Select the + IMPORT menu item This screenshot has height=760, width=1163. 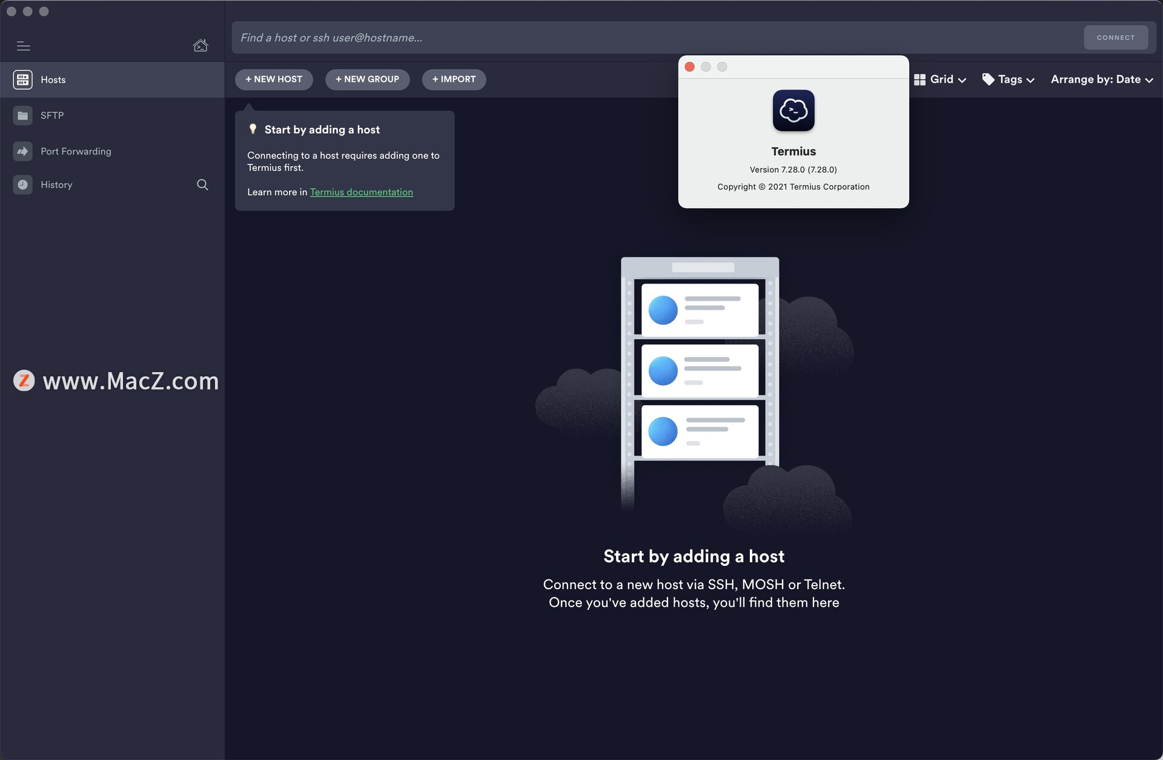pyautogui.click(x=454, y=79)
